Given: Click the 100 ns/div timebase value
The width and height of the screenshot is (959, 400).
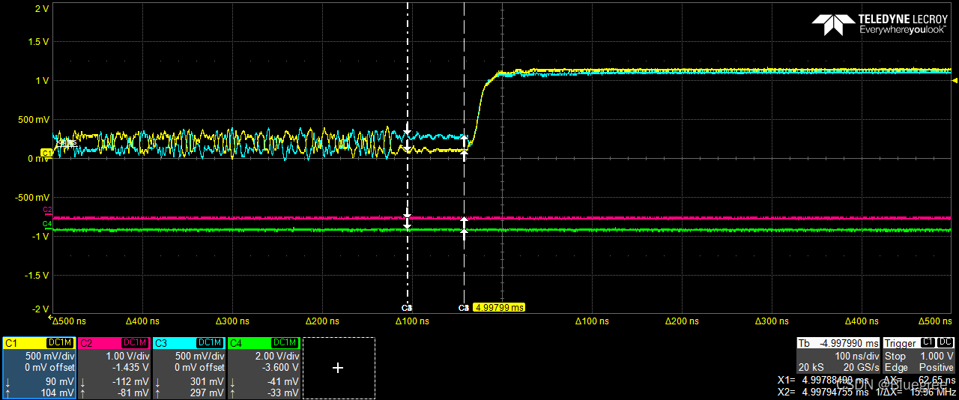Looking at the screenshot, I should point(857,357).
